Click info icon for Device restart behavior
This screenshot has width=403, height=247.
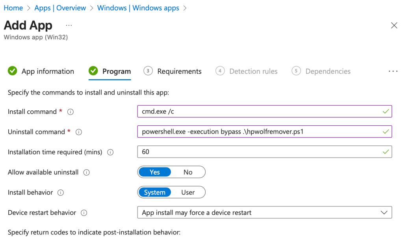[x=84, y=213]
